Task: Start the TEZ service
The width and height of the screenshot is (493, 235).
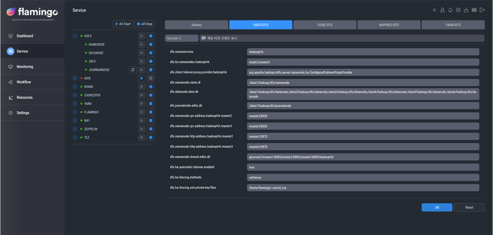Action: click(x=142, y=137)
